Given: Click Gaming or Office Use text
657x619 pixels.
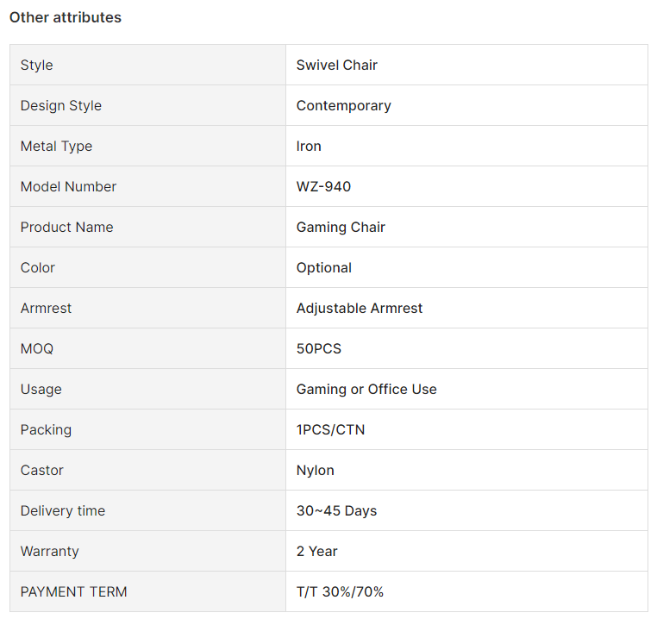Looking at the screenshot, I should point(366,390).
